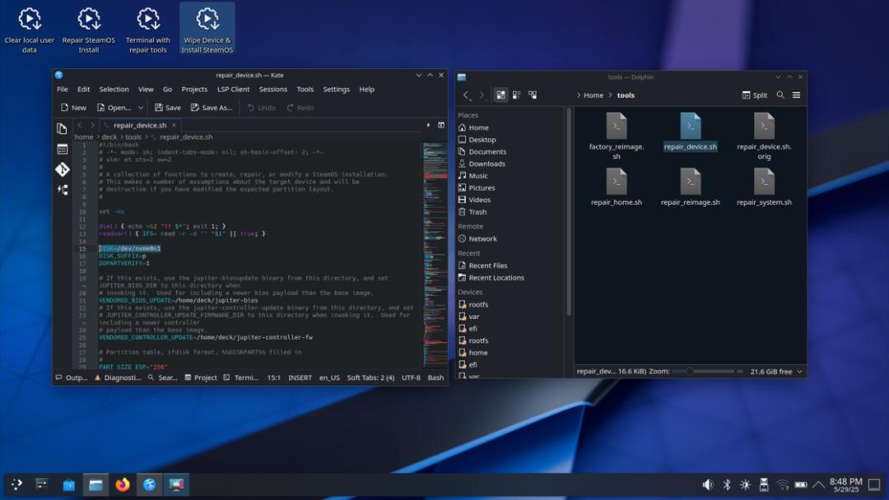Toggle the Terminal panel in Kate's bottom bar
Screen dimensions: 889x500
(x=241, y=377)
